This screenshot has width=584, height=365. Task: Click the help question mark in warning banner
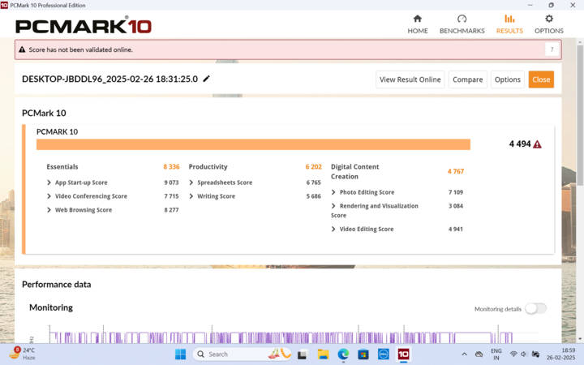point(552,49)
